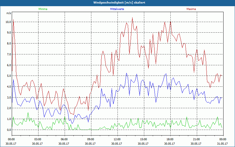Click the 30.05.17 date under 15:00
The width and height of the screenshot is (235, 147).
coord(143,143)
